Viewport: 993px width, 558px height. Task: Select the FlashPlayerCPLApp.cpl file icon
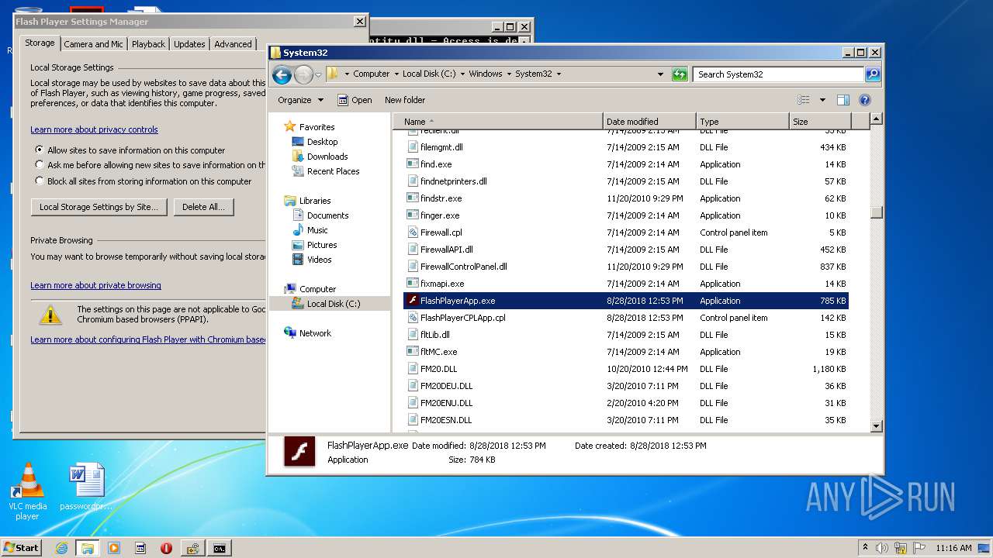click(413, 318)
